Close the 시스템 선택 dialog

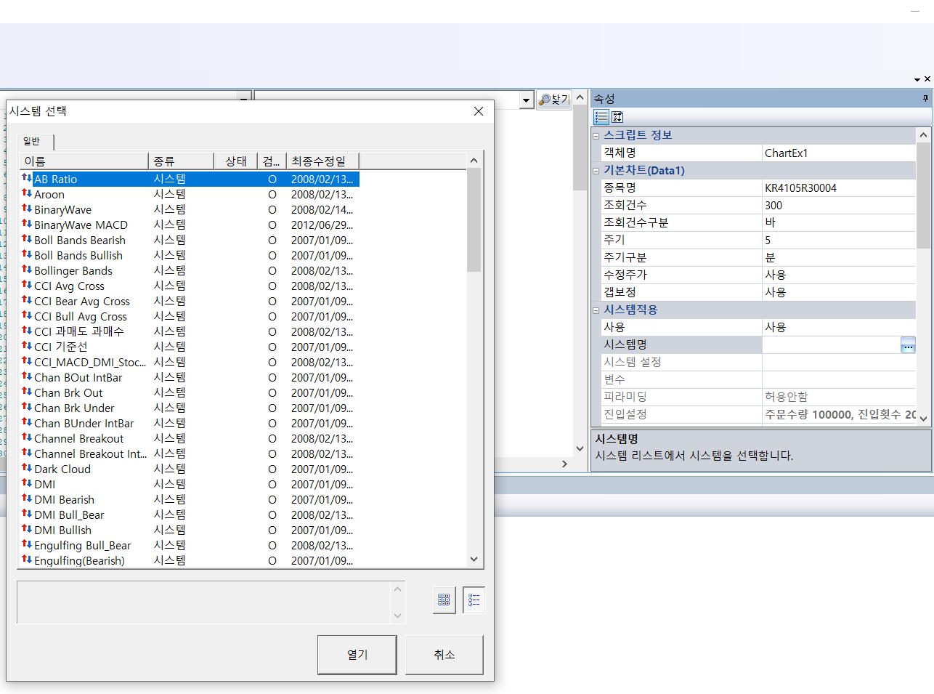[x=478, y=111]
